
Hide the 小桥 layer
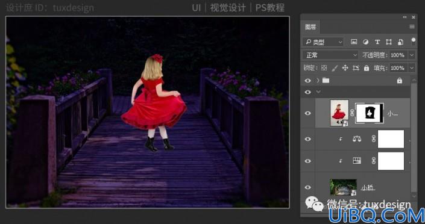click(307, 187)
